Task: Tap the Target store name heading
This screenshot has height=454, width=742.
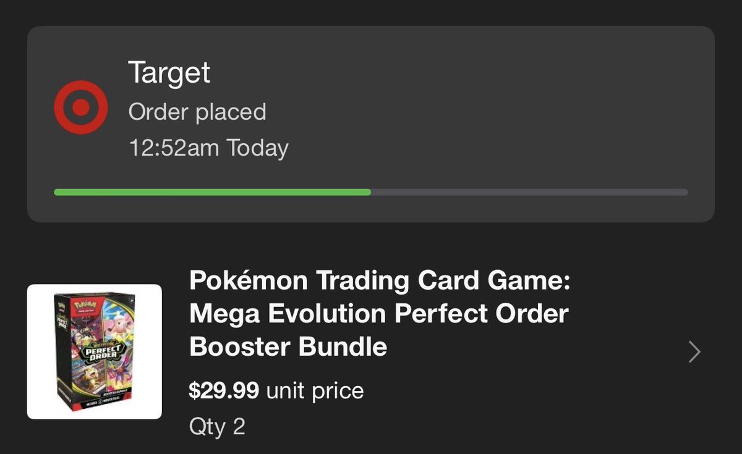Action: pos(169,72)
